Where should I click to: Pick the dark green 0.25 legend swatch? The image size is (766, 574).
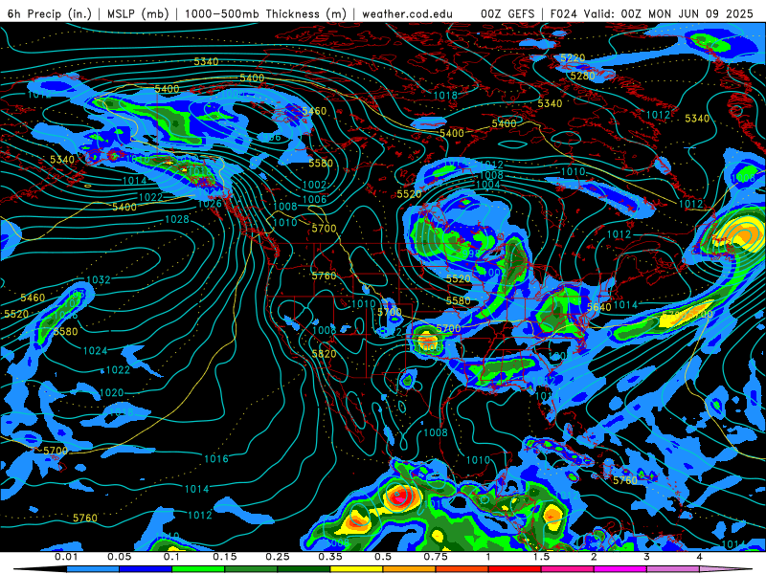(304, 569)
